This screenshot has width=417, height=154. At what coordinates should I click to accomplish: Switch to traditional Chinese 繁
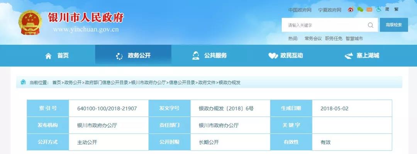(x=396, y=9)
